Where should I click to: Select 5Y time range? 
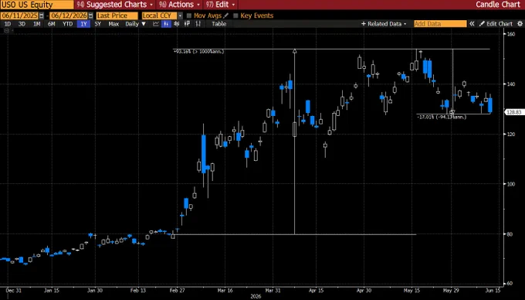(98, 24)
